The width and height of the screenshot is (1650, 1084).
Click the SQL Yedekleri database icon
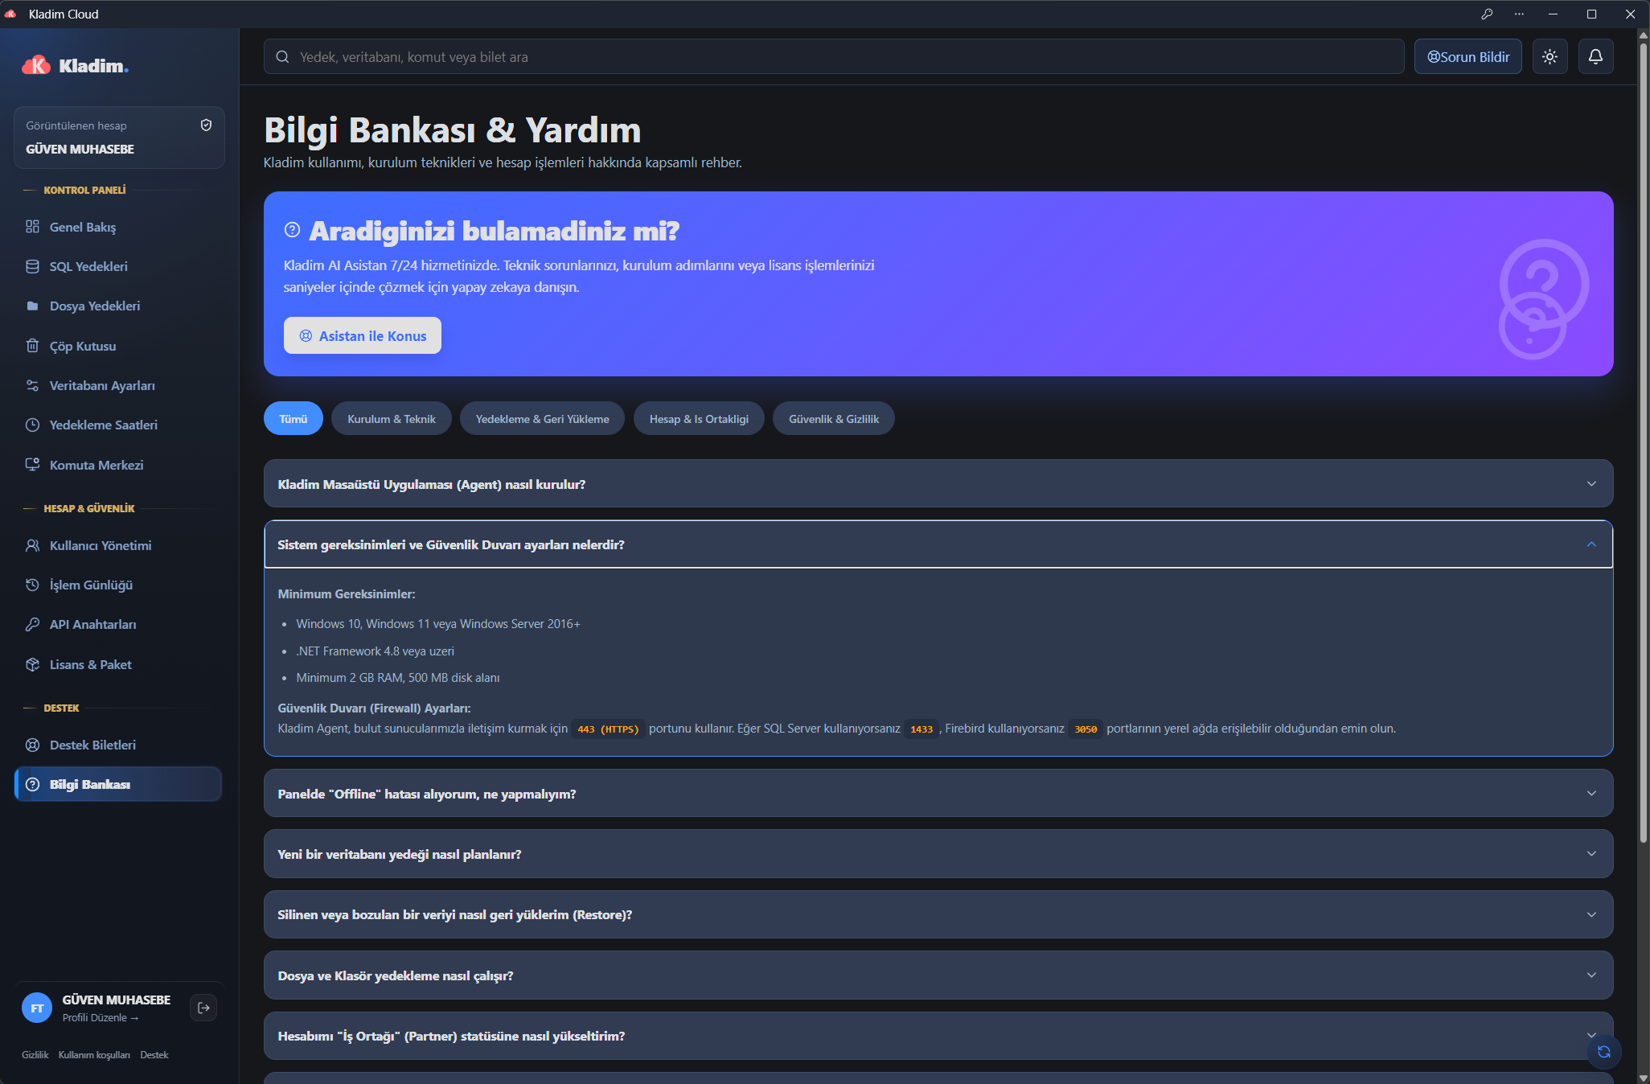(32, 266)
